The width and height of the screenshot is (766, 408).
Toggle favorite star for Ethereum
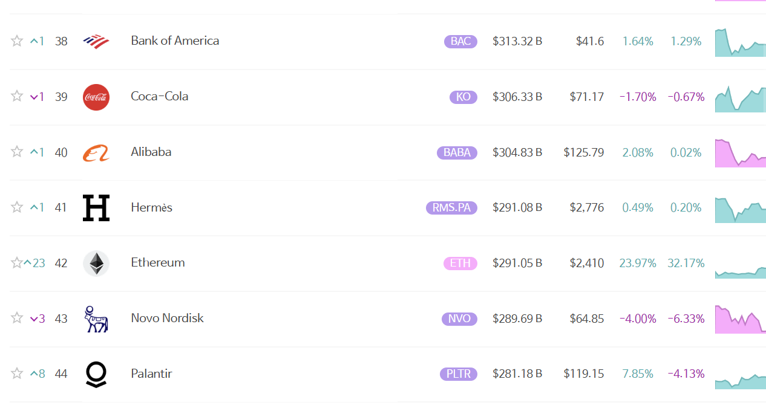tap(16, 263)
